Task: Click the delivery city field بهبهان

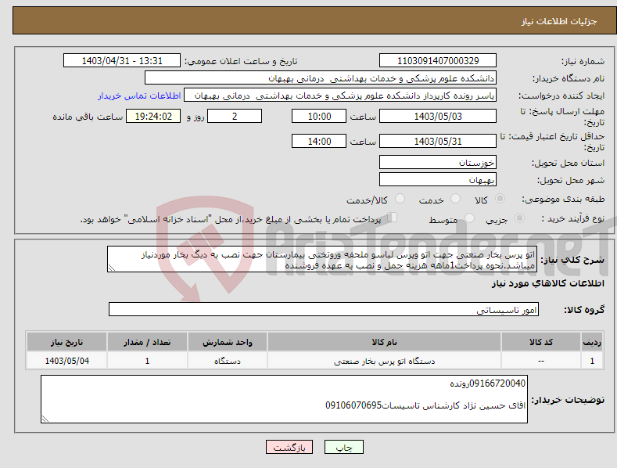Action: [x=438, y=180]
